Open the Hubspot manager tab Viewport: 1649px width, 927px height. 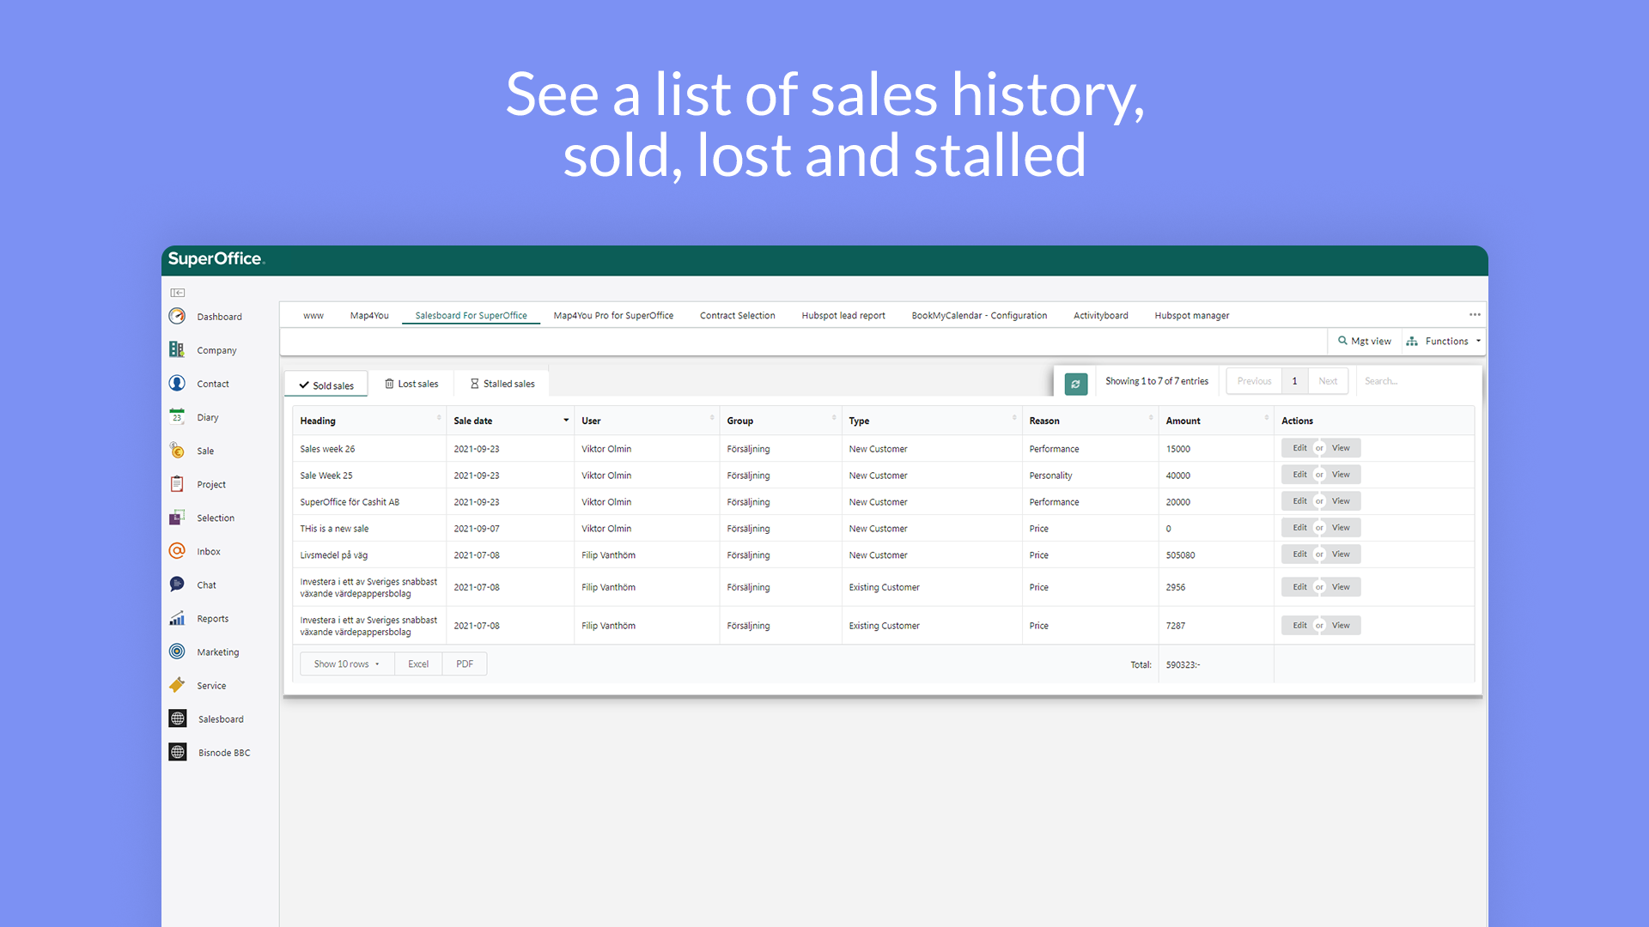pos(1191,315)
